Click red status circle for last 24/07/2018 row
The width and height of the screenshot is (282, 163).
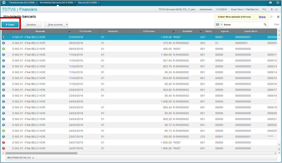[4, 149]
